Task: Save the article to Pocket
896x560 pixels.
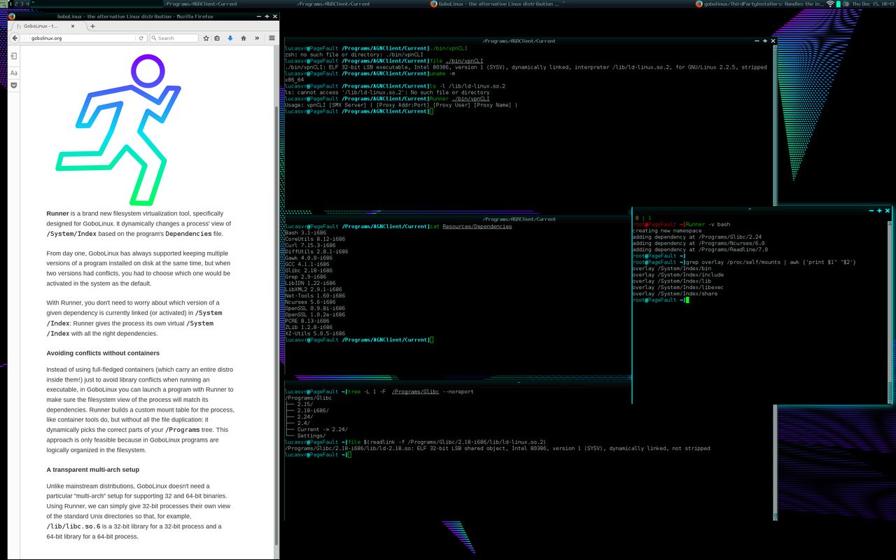Action: pos(13,85)
